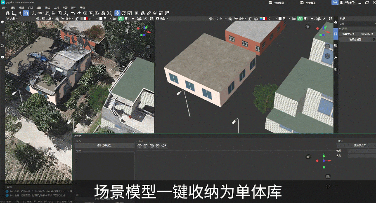Screen dimensions: 376x203
Task: Click the undo arrow in the toolbar
Action: tap(73, 13)
